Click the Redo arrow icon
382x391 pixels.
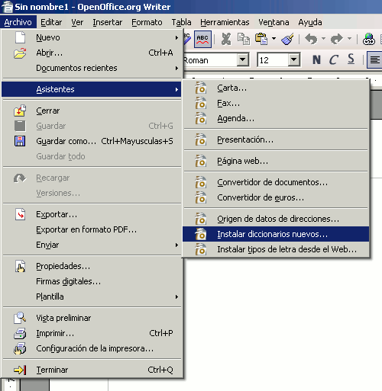(x=337, y=39)
